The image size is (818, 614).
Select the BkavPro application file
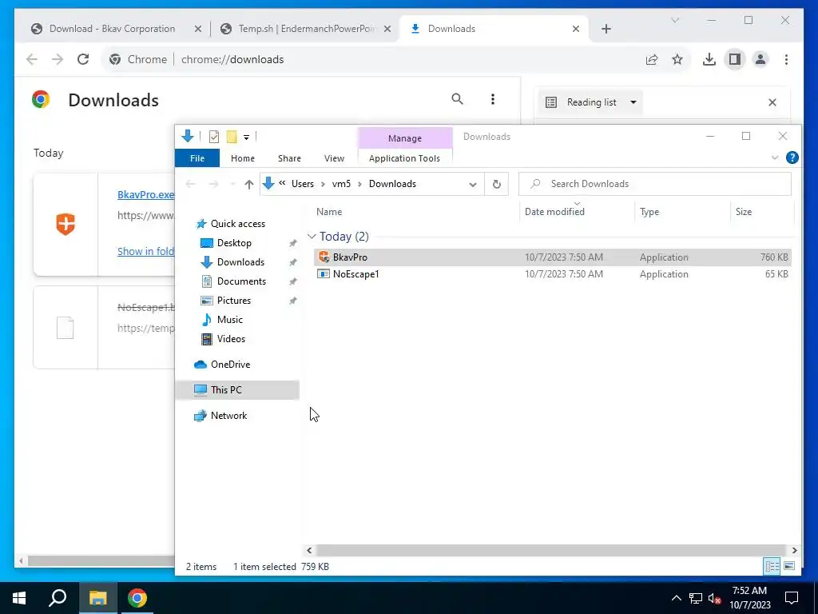coord(553,257)
